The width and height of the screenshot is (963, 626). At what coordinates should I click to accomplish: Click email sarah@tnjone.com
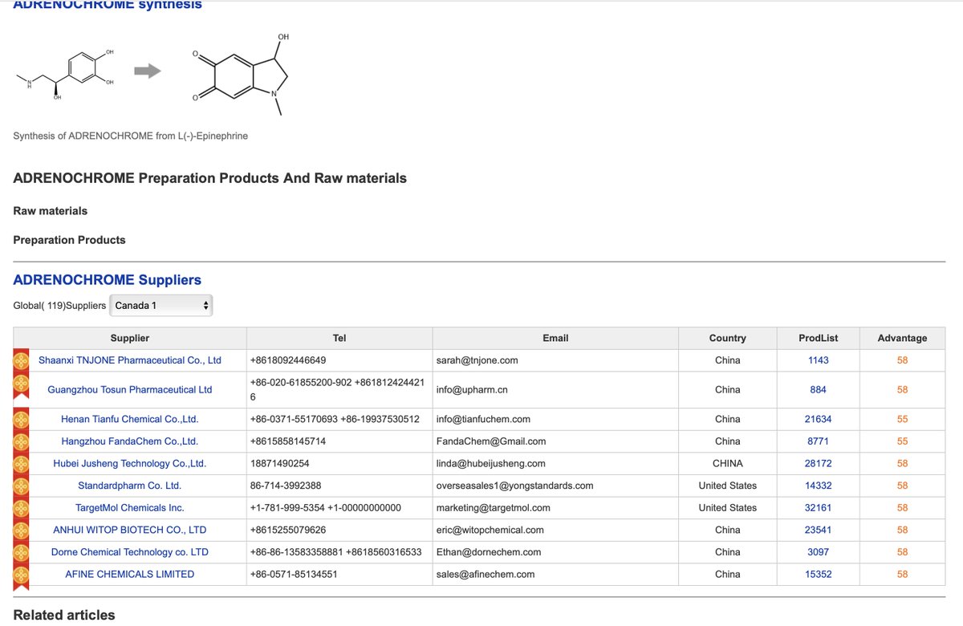click(477, 360)
